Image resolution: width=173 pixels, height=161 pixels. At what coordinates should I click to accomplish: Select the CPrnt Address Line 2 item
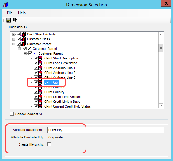tap(60, 73)
